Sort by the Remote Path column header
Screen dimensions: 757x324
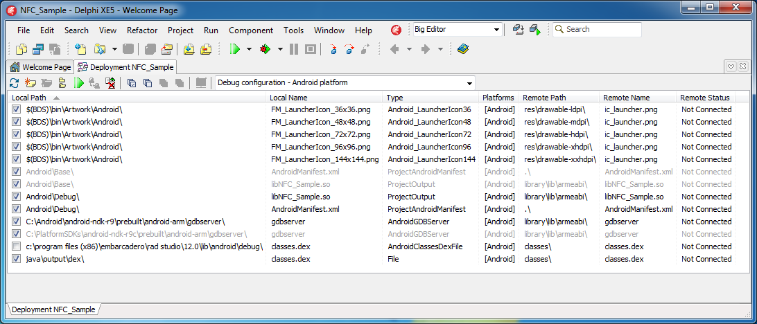tap(559, 98)
